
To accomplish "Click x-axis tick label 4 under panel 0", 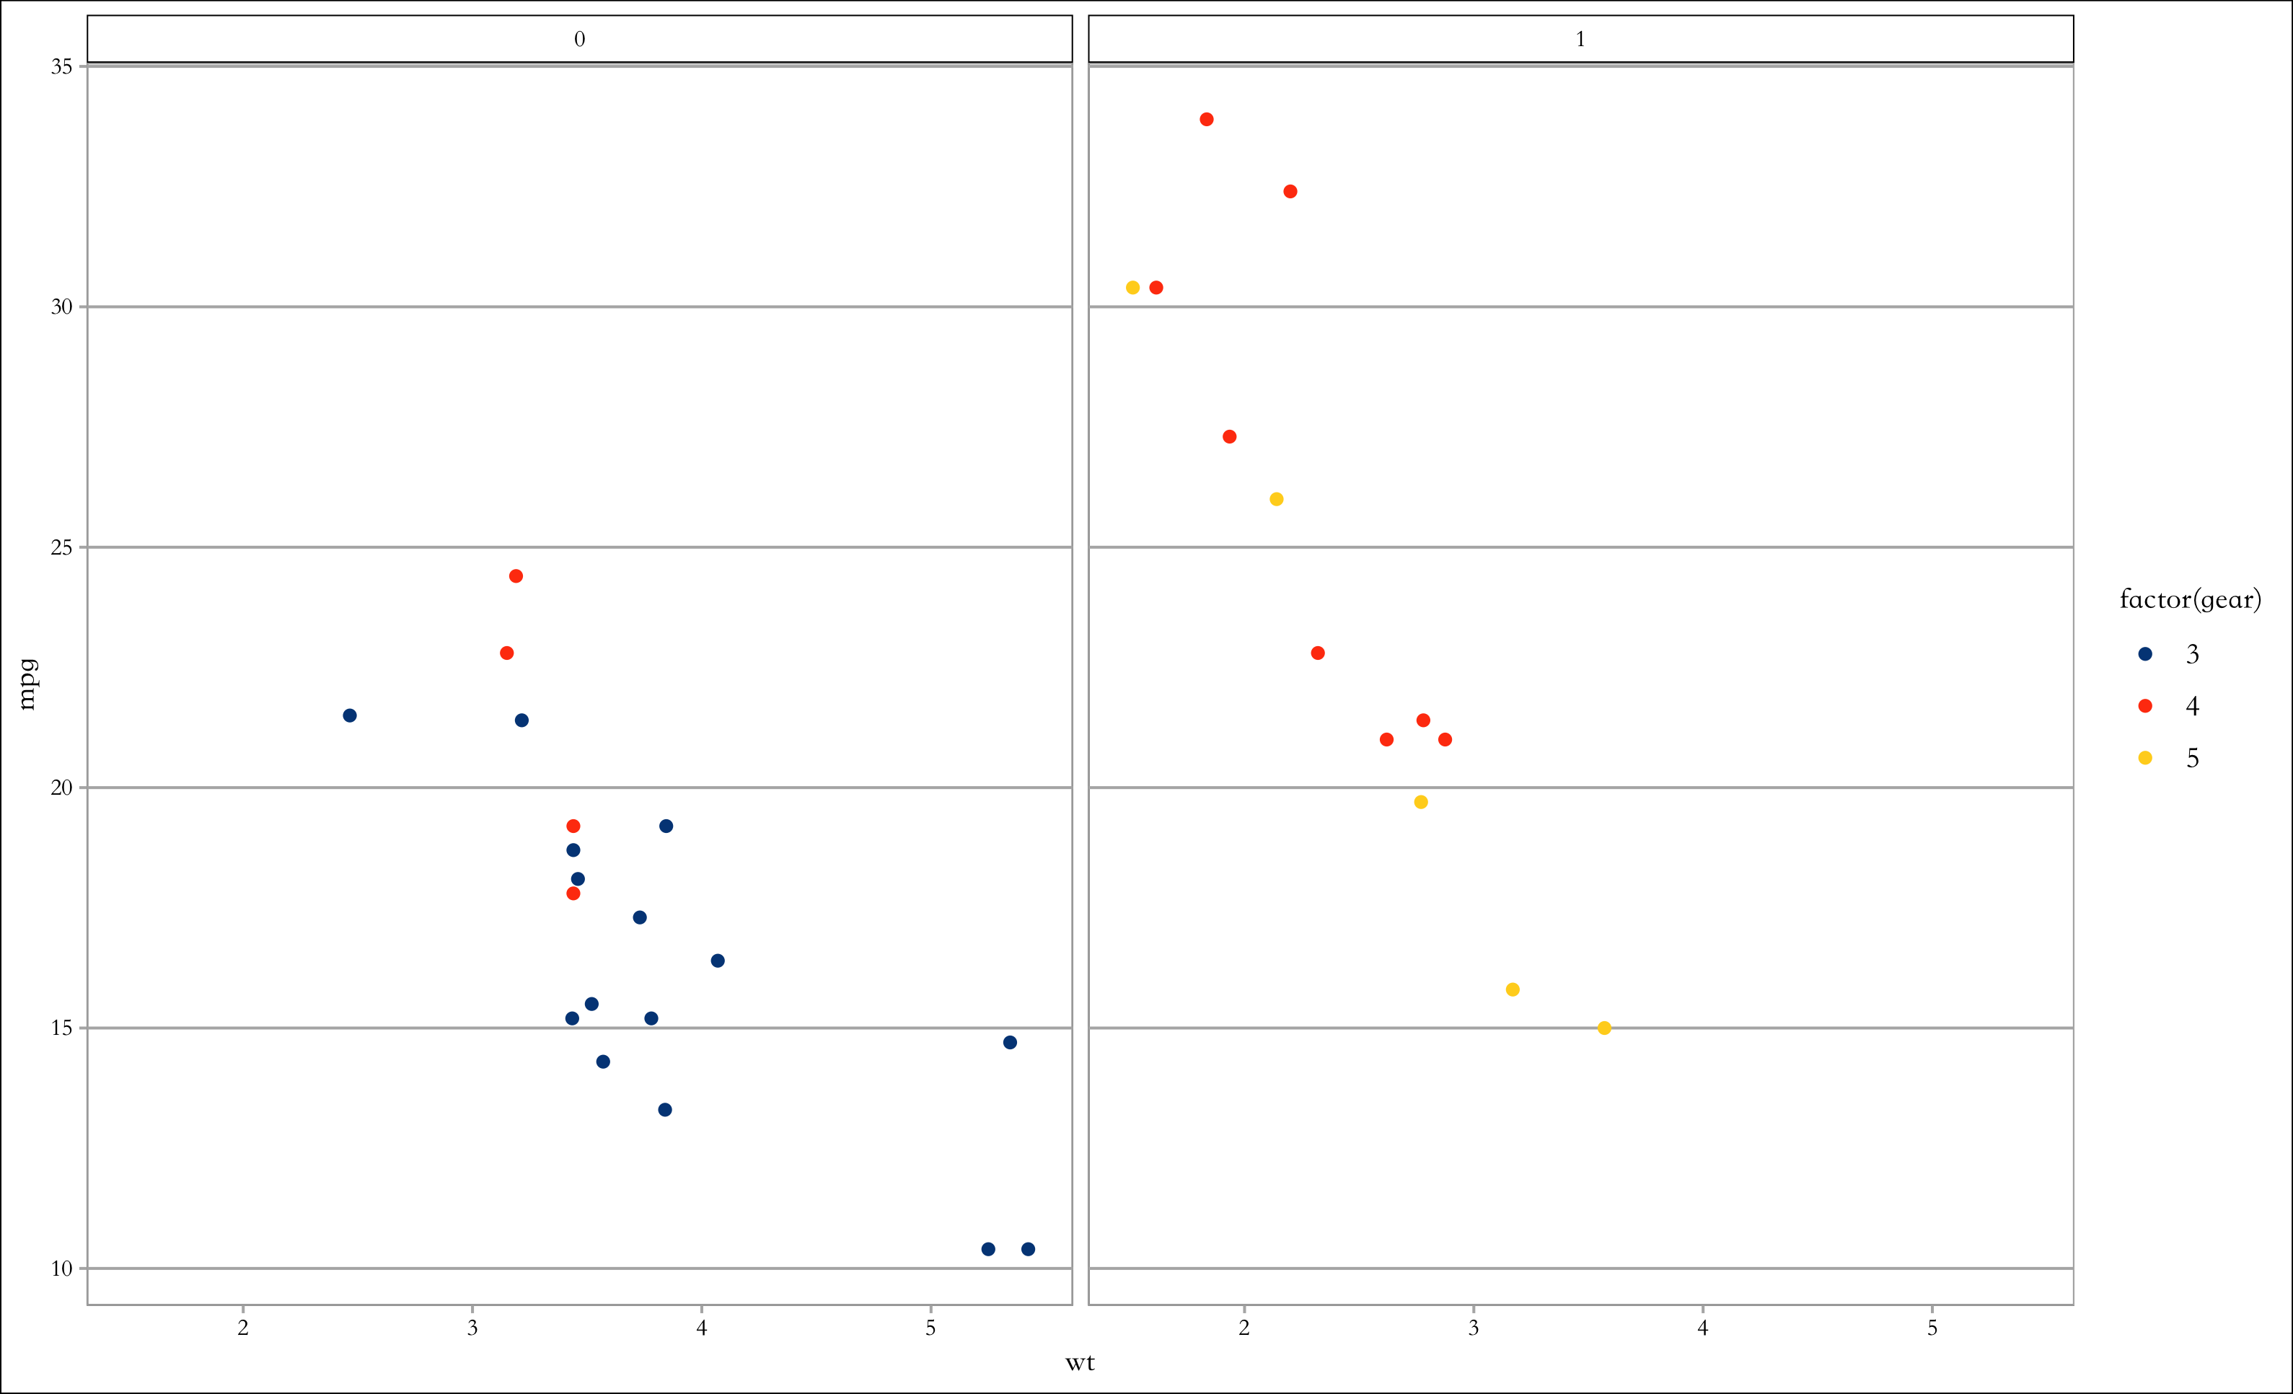I will point(702,1328).
